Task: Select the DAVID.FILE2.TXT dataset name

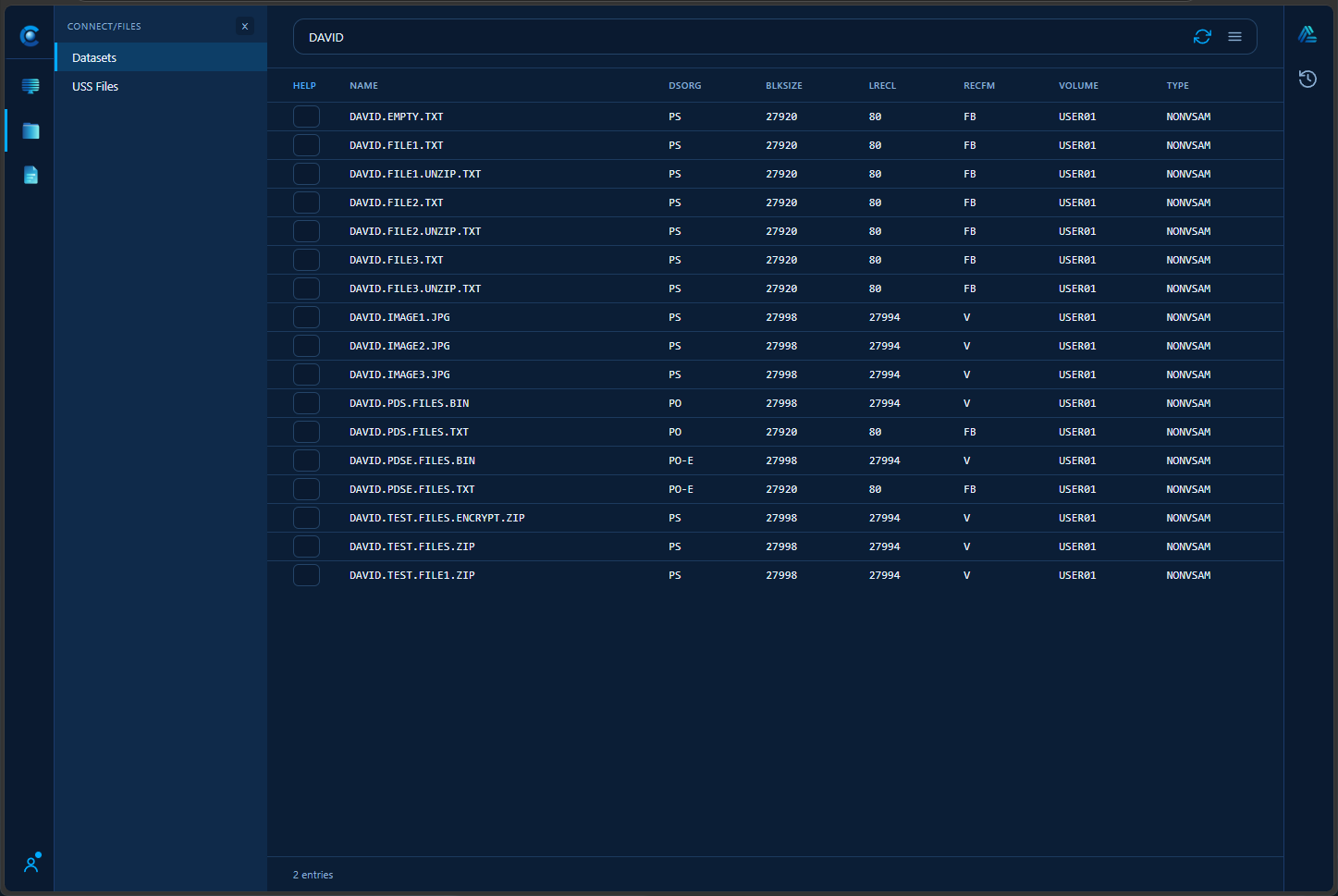Action: coord(397,203)
